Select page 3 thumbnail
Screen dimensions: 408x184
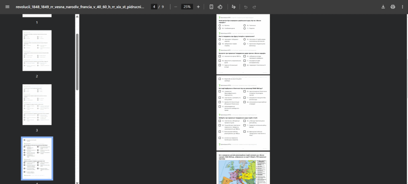(x=37, y=105)
